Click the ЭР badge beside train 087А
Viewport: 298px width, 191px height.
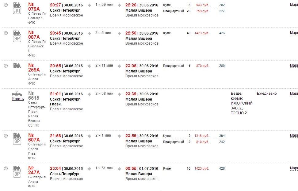click(17, 39)
